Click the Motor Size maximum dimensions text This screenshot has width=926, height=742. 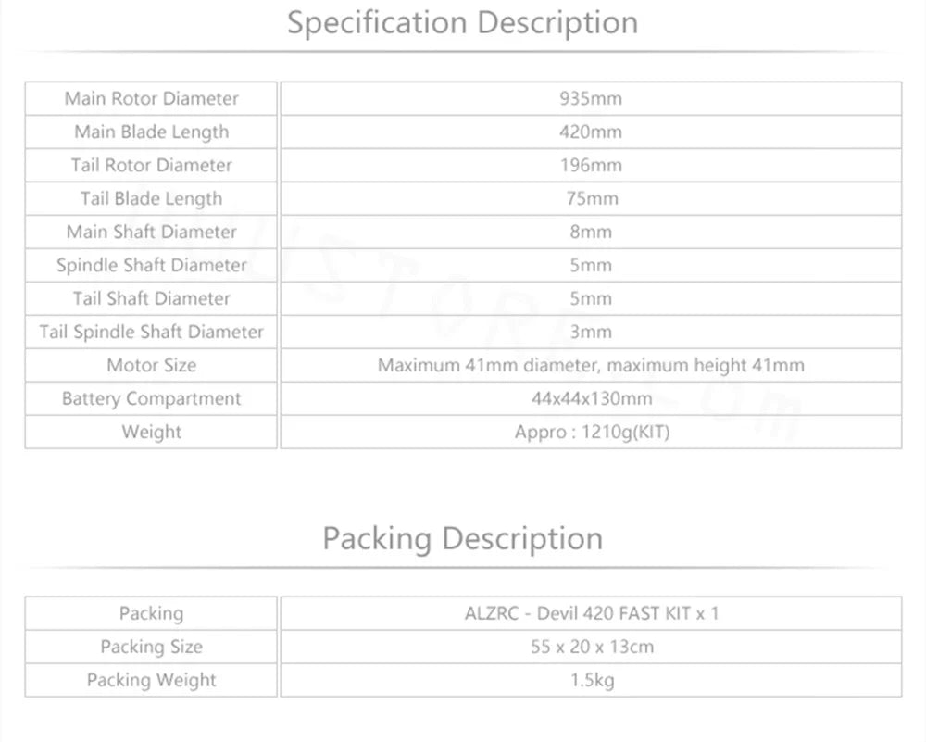point(590,365)
